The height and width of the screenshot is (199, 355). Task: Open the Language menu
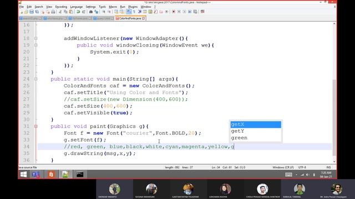coord(77,7)
